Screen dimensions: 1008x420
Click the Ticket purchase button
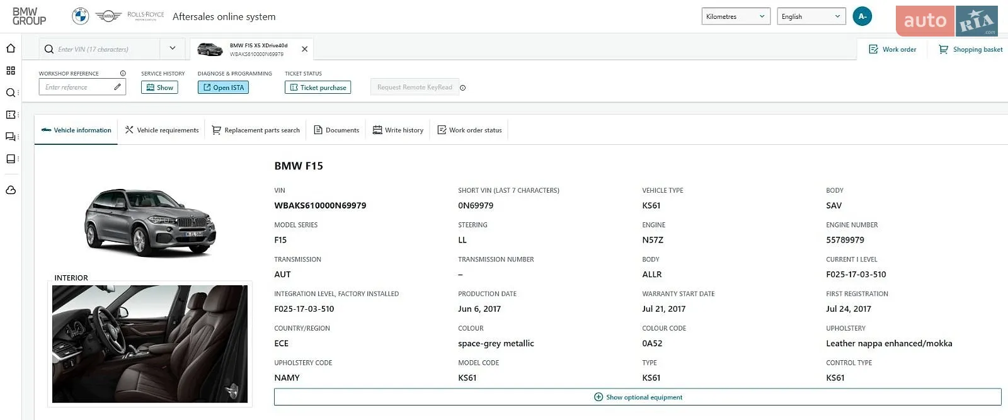pos(318,88)
